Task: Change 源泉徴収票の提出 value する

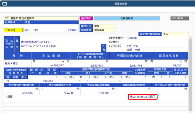Action: pyautogui.click(x=175, y=34)
